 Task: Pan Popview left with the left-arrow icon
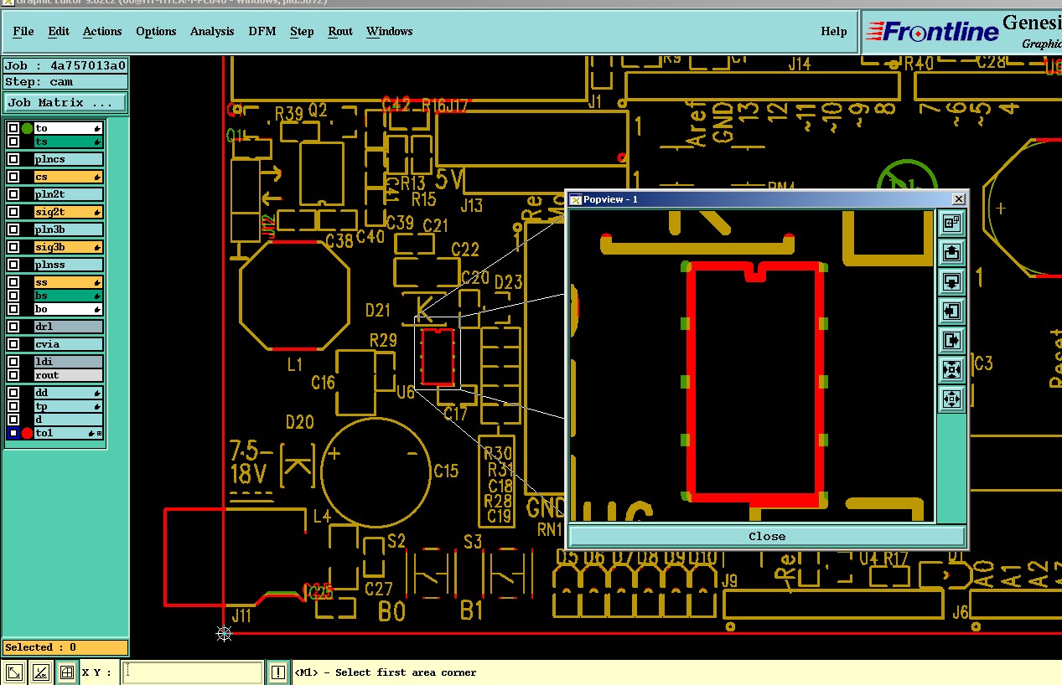point(951,311)
